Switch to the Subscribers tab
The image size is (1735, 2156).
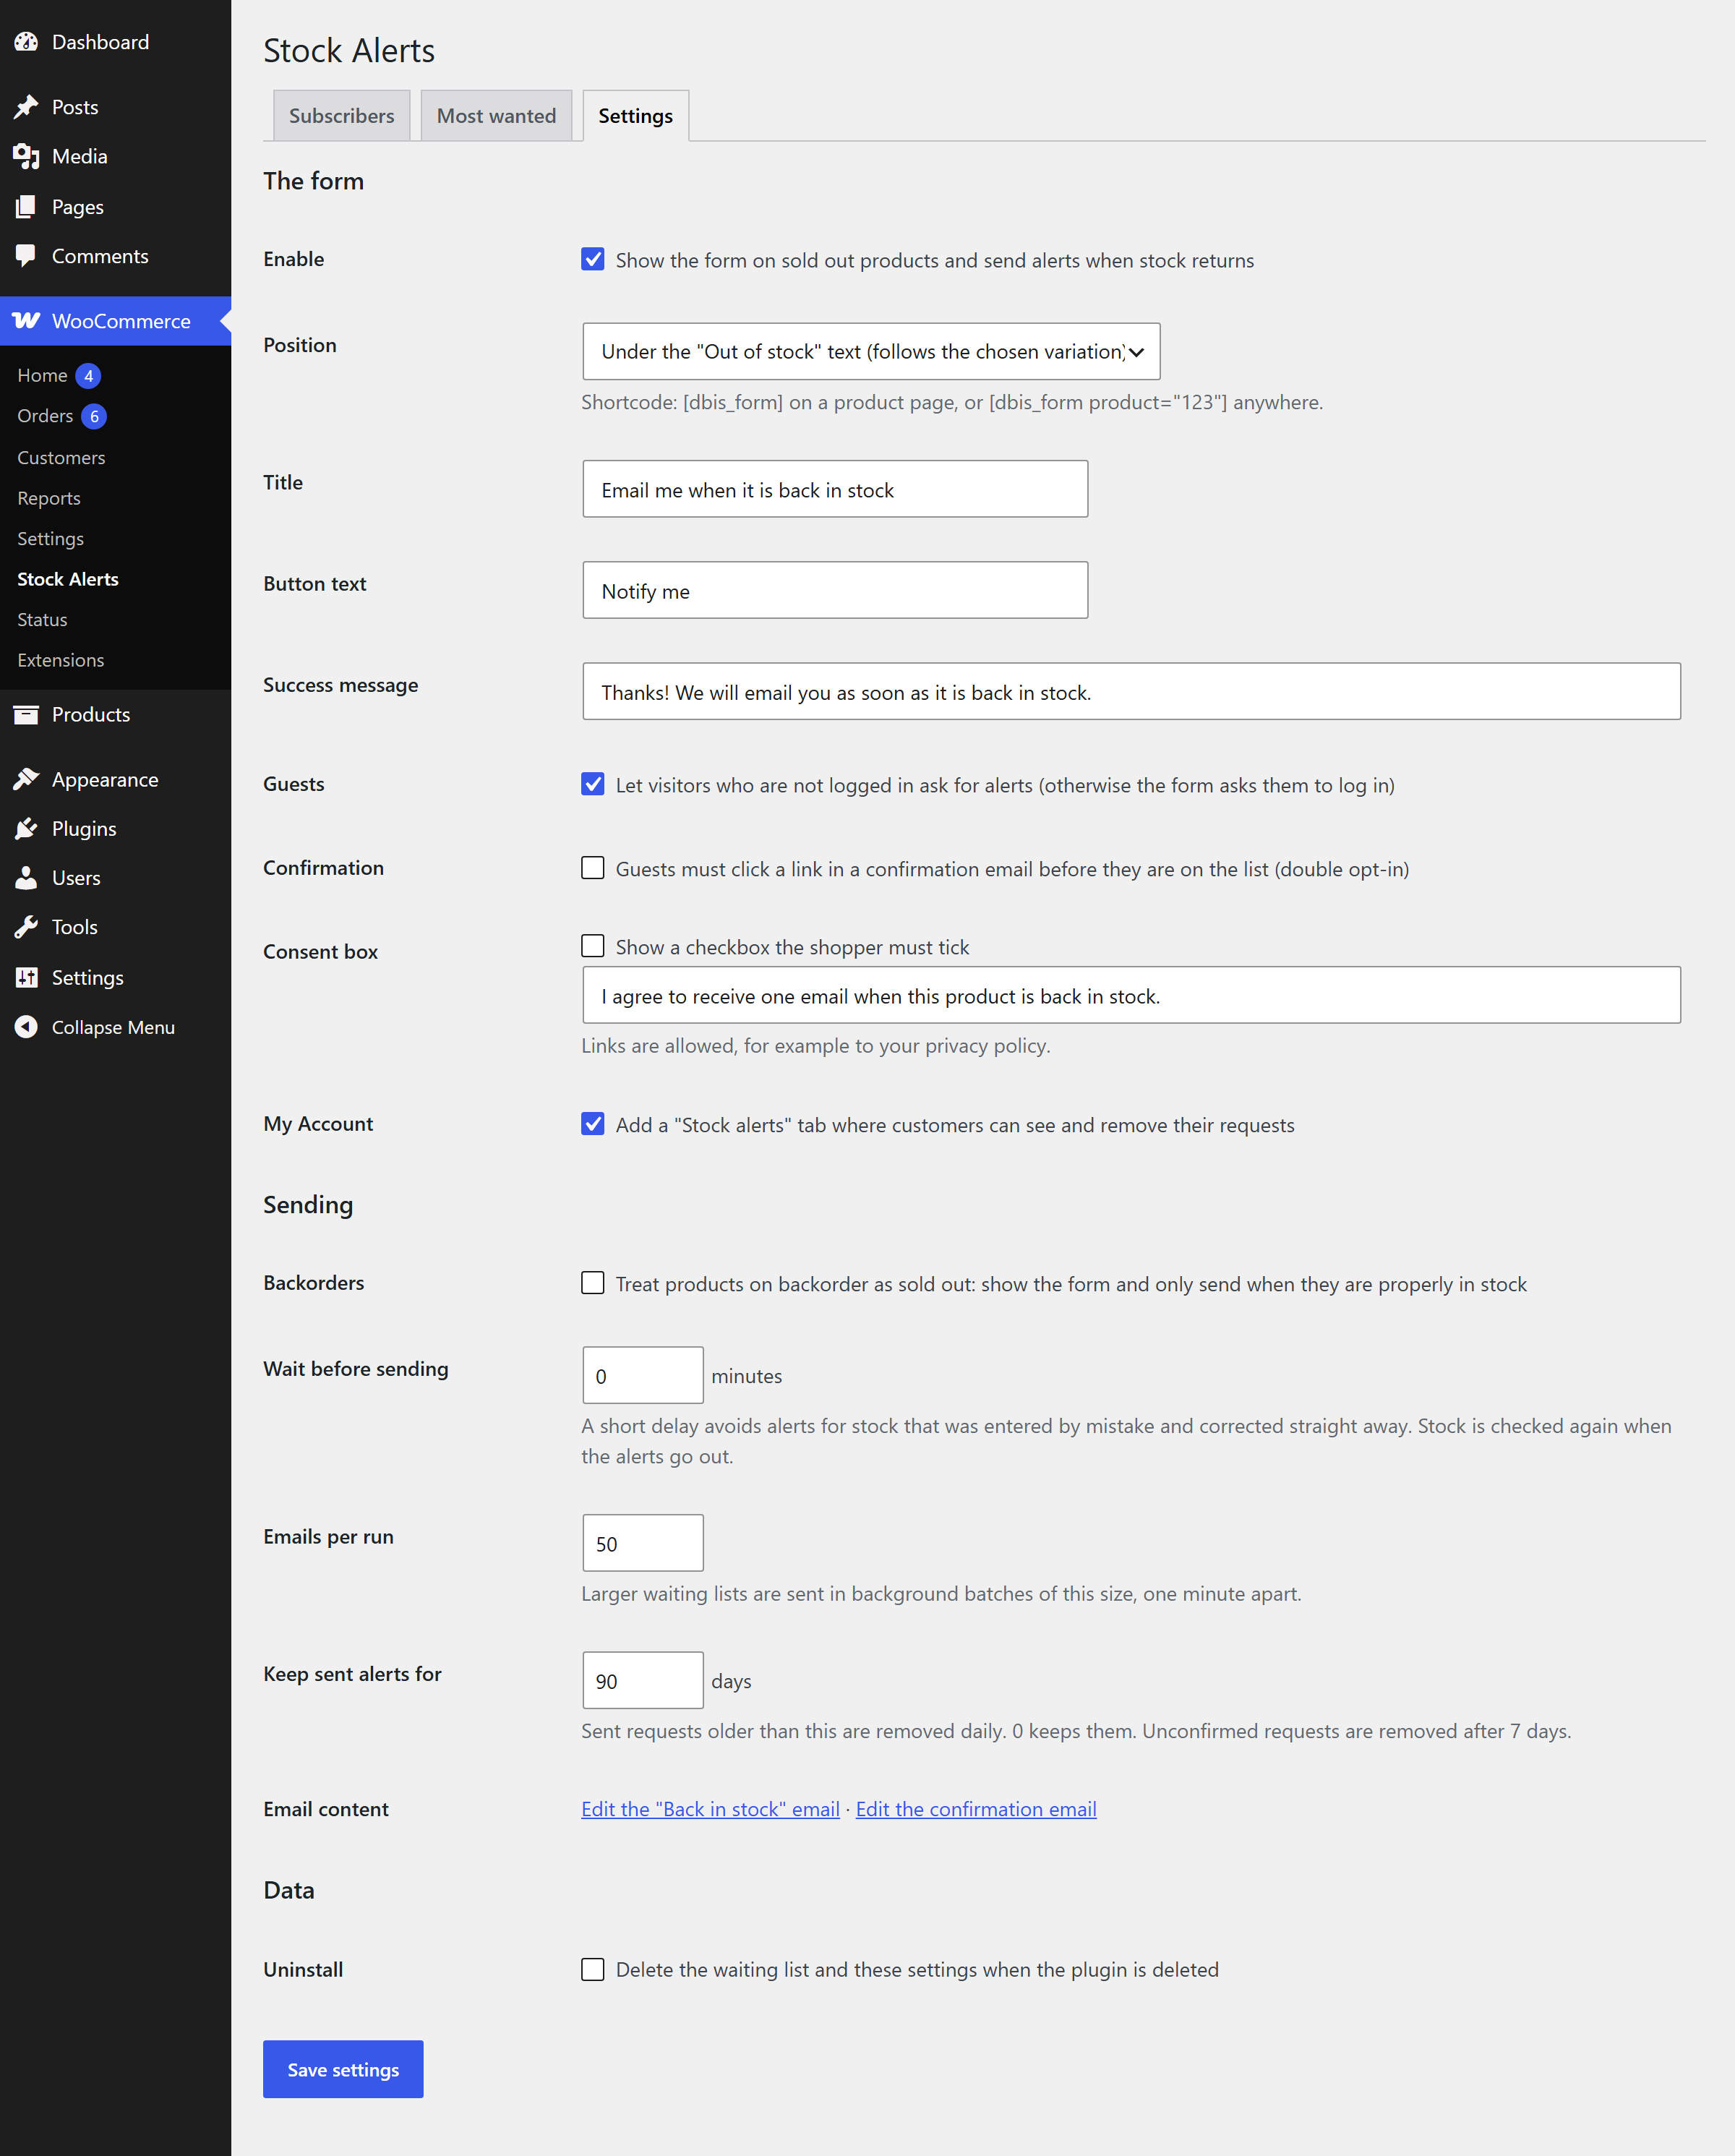coord(342,116)
